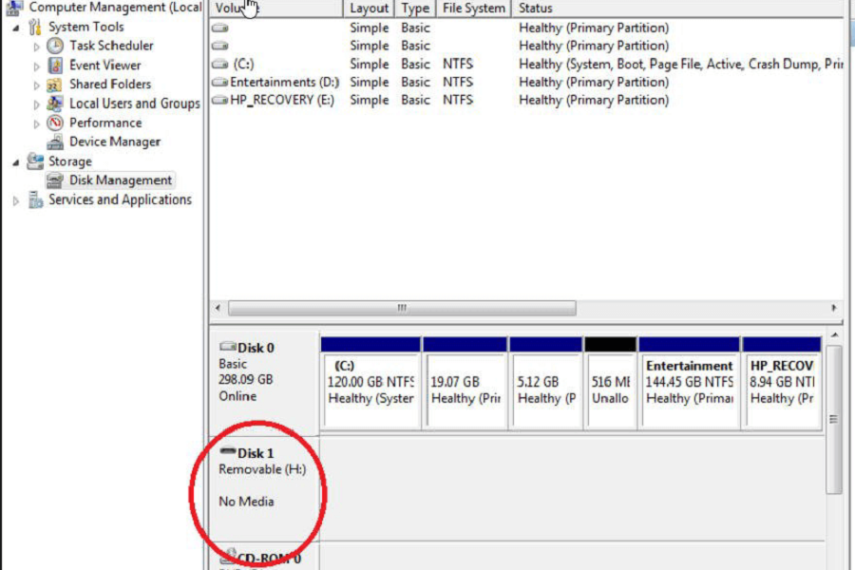
Task: Select the 516 MB unallocated partition block
Action: point(609,382)
